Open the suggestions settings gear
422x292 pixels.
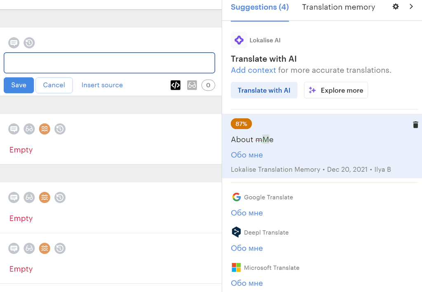(395, 7)
